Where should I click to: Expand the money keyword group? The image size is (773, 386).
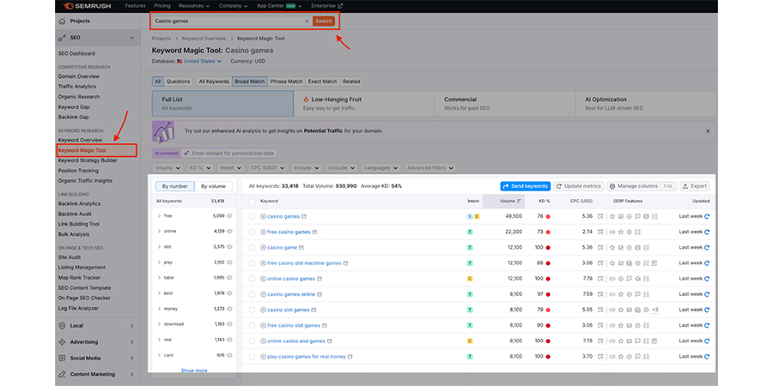point(159,309)
